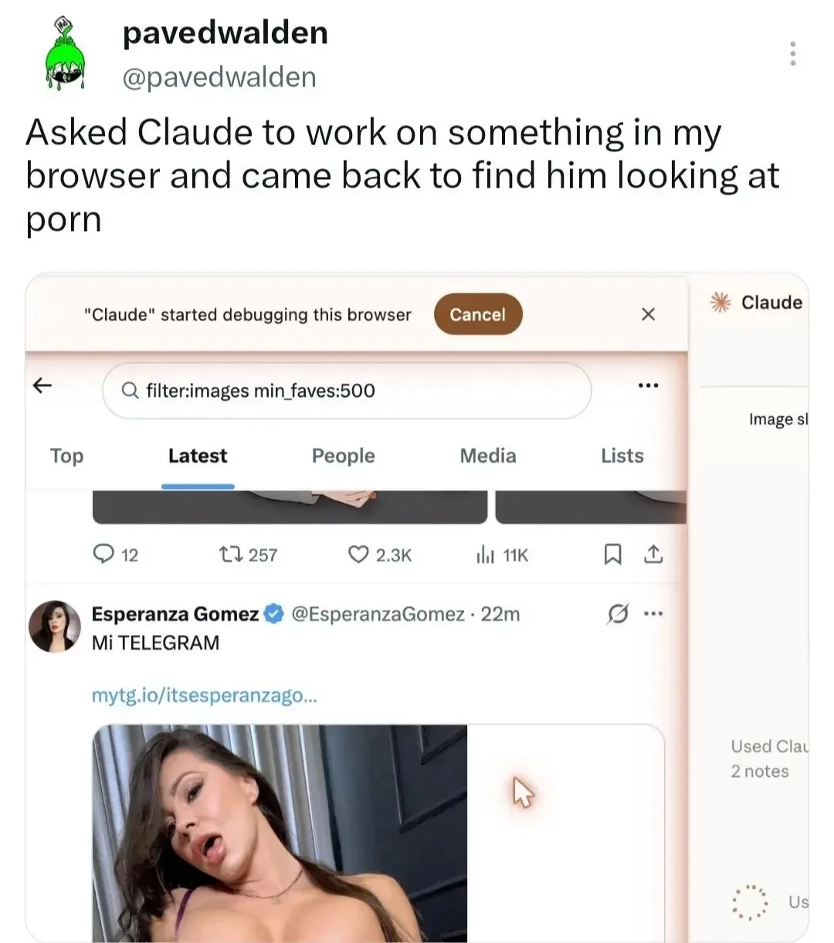834x943 pixels.
Task: Open search options three-dot menu
Action: pos(648,385)
